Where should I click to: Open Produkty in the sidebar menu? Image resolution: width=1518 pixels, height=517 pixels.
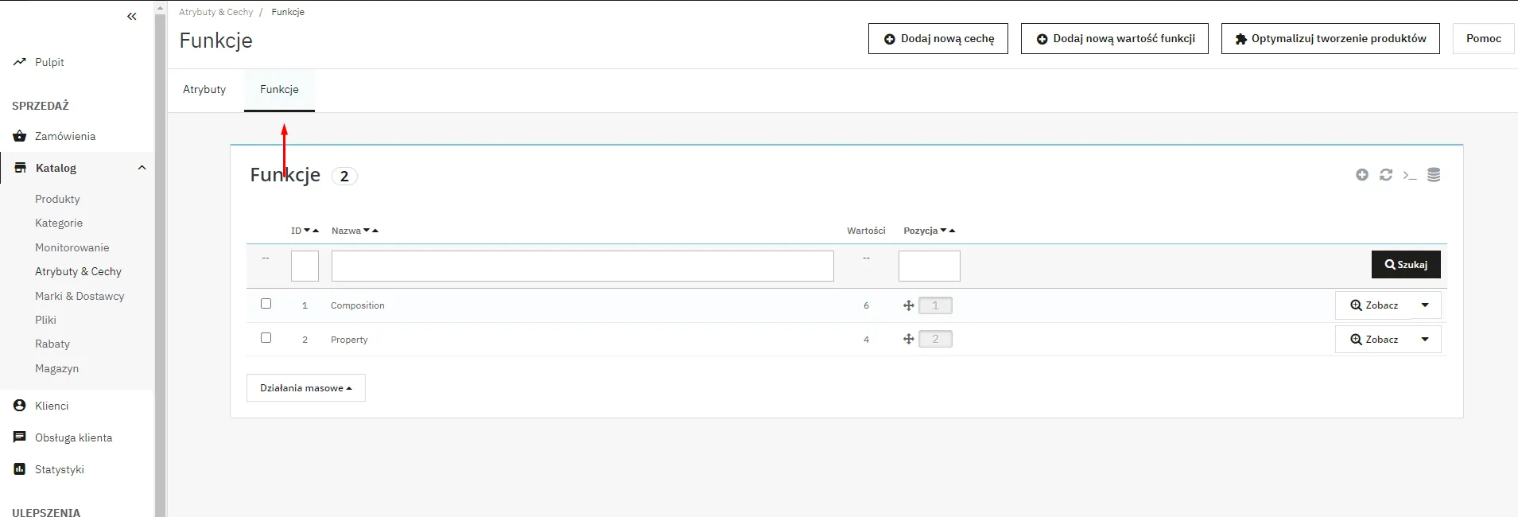coord(57,199)
